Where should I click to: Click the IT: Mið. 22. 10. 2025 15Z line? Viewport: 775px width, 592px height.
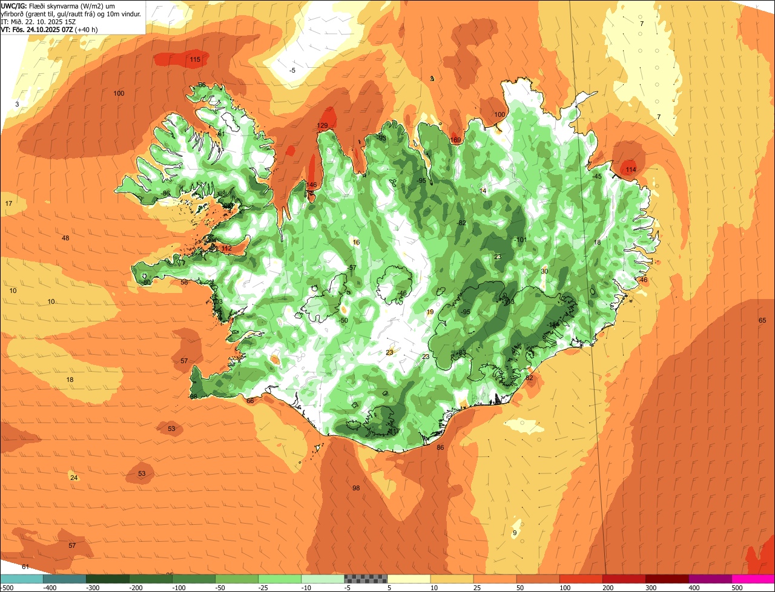[38, 21]
